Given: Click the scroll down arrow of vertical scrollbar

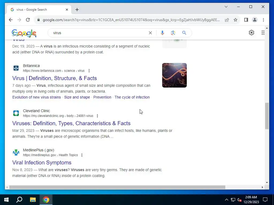Looking at the screenshot, I should pos(267,183).
